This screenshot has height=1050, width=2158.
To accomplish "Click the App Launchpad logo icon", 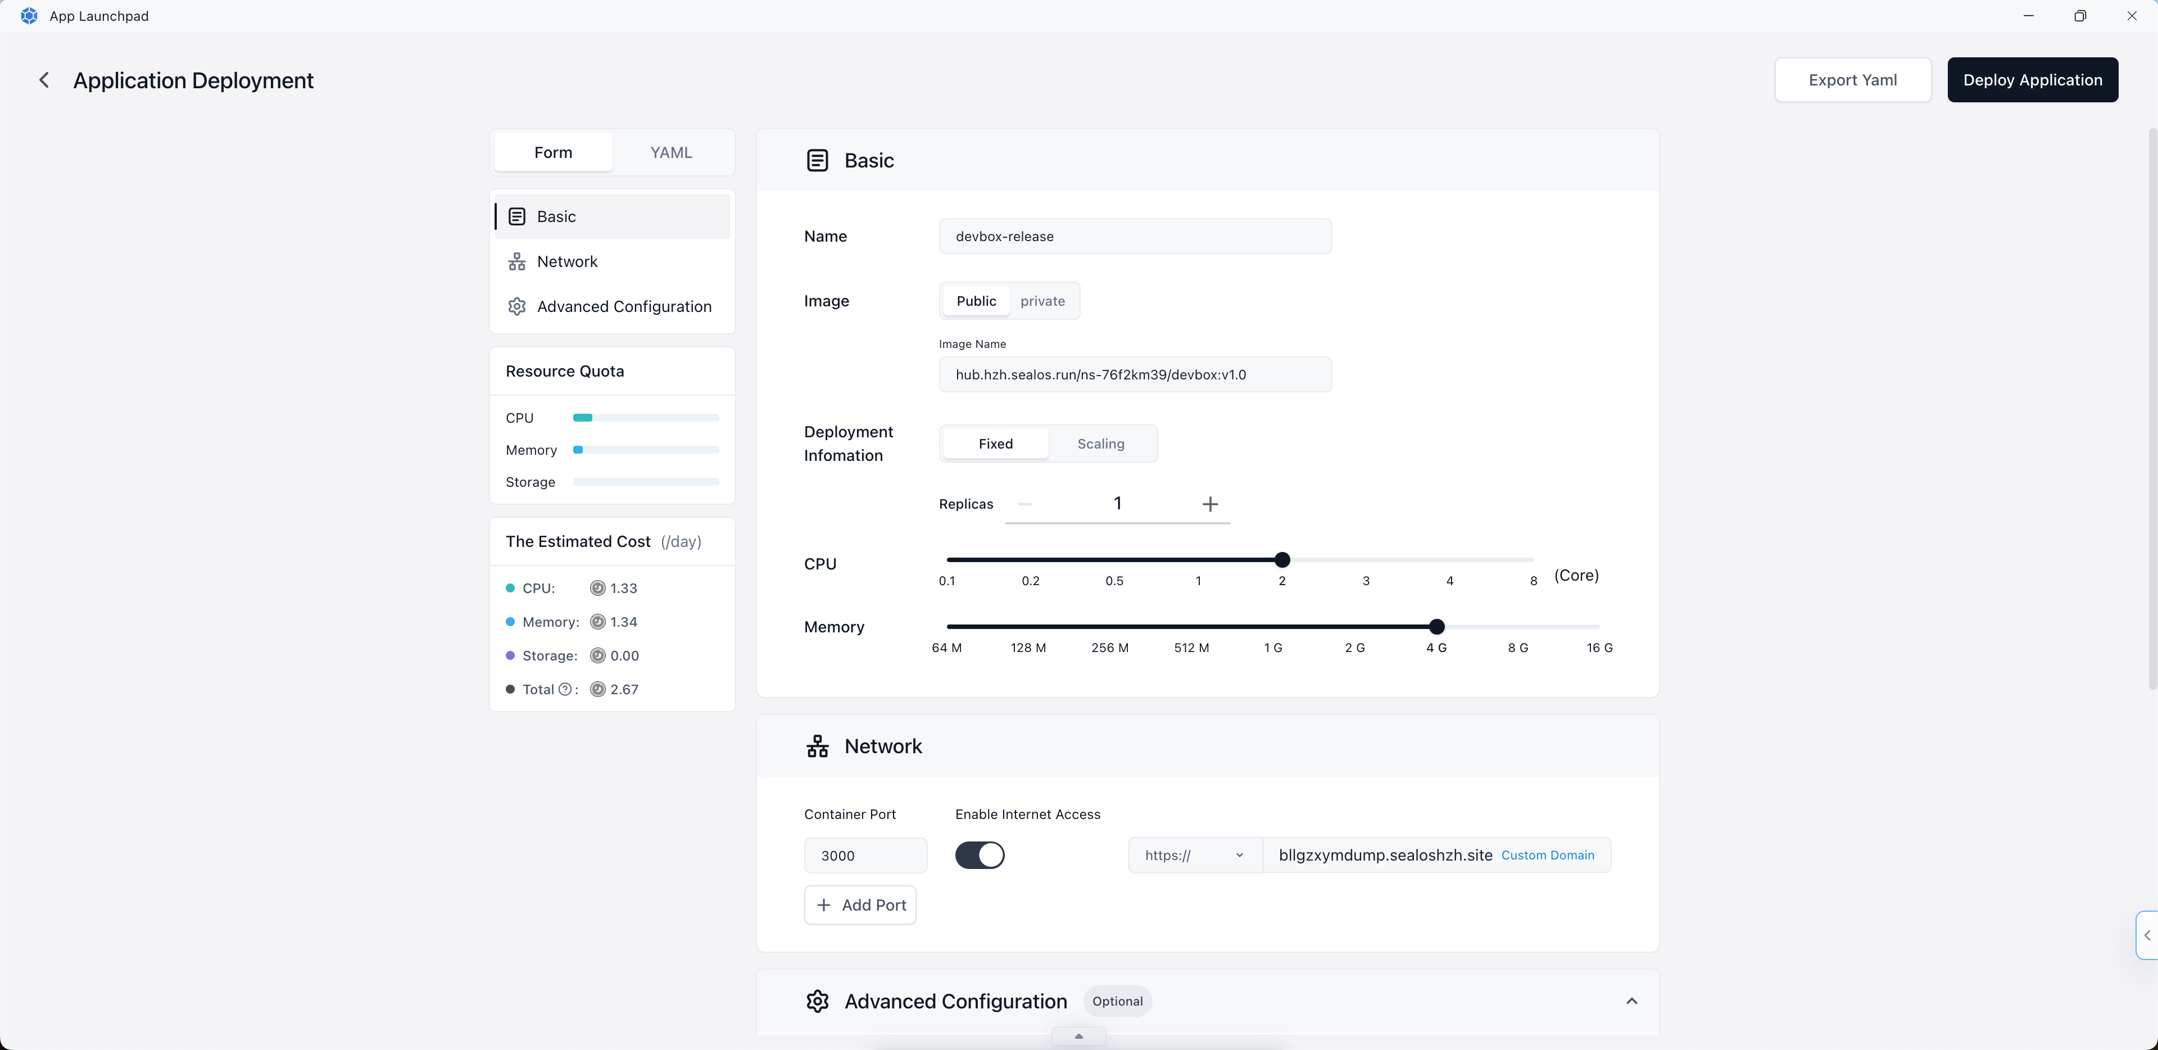I will point(29,16).
